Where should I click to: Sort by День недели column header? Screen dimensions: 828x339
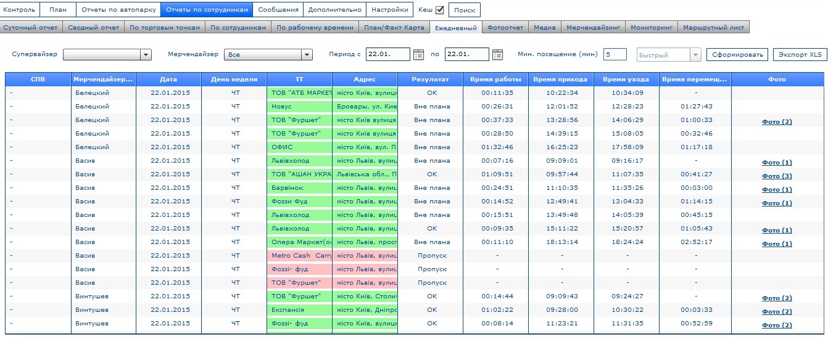[x=234, y=80]
